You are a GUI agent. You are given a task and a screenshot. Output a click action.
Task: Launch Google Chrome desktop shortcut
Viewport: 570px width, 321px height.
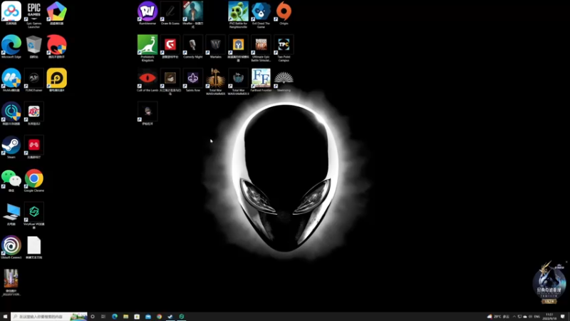pos(33,180)
